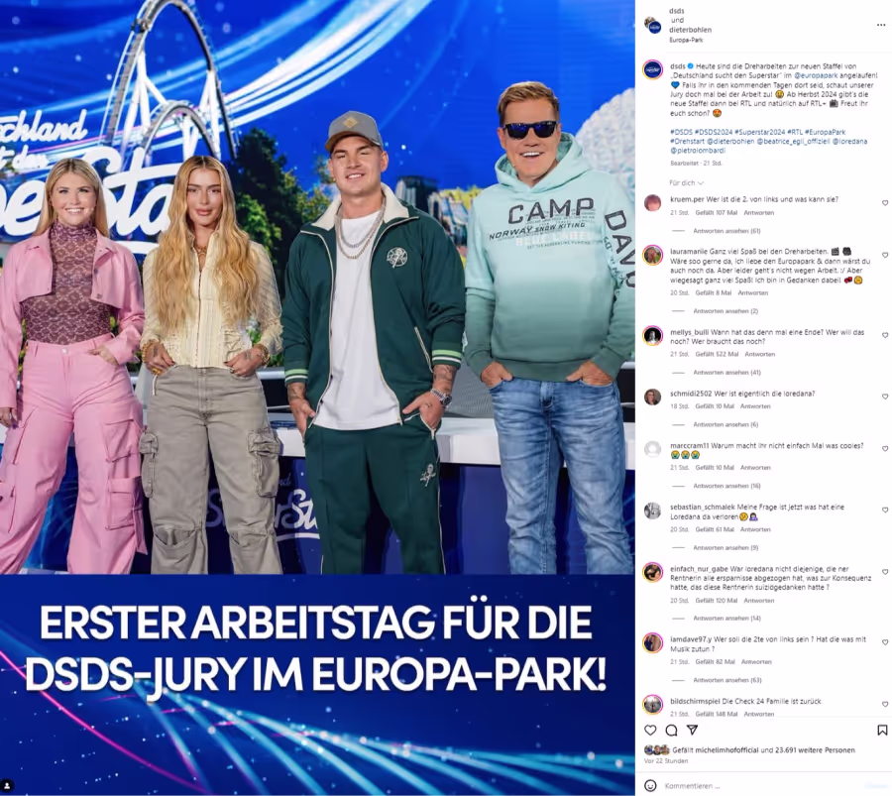
Task: Open the three-dot post options menu
Action: coord(881,25)
